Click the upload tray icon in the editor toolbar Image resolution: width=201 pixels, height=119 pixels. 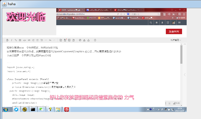(x=88, y=40)
